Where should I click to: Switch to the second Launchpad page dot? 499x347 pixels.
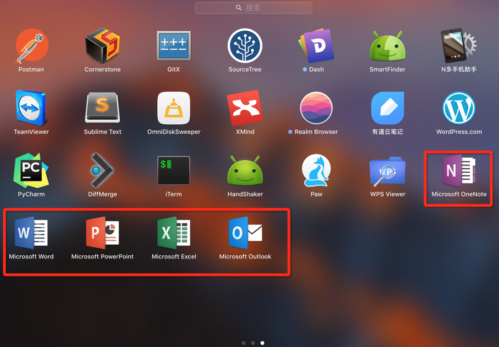click(253, 343)
